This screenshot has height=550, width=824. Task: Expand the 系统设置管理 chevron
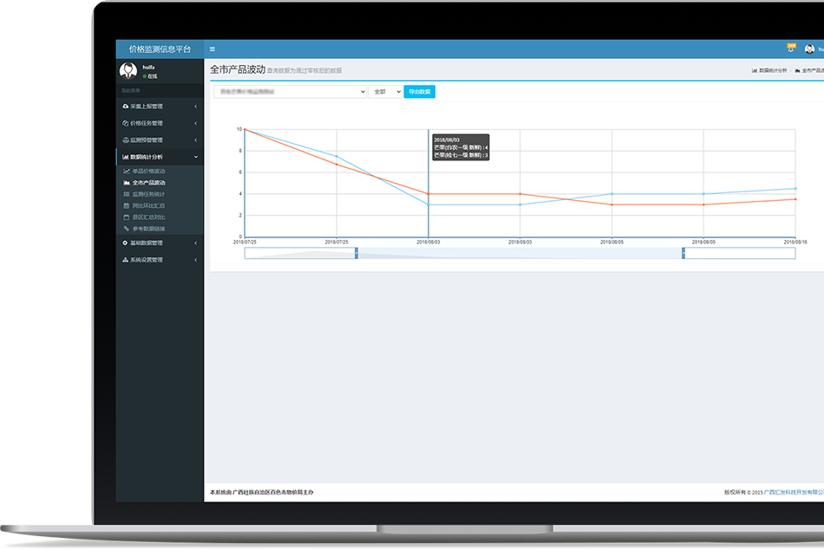[x=195, y=260]
